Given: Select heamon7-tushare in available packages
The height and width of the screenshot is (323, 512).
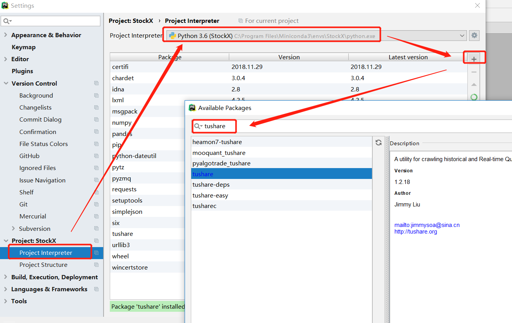Looking at the screenshot, I should 282,142.
